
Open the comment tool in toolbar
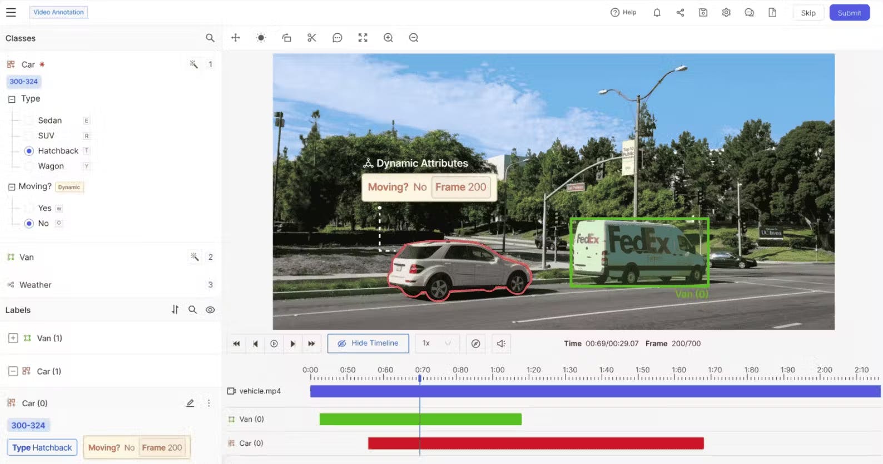pos(337,38)
